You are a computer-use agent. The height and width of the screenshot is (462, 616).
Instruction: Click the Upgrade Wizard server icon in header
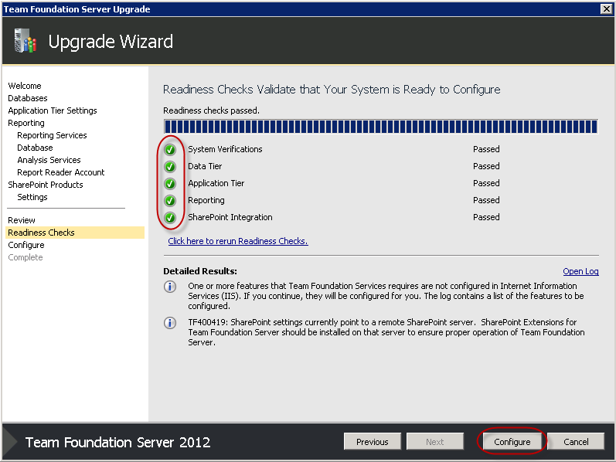(26, 40)
